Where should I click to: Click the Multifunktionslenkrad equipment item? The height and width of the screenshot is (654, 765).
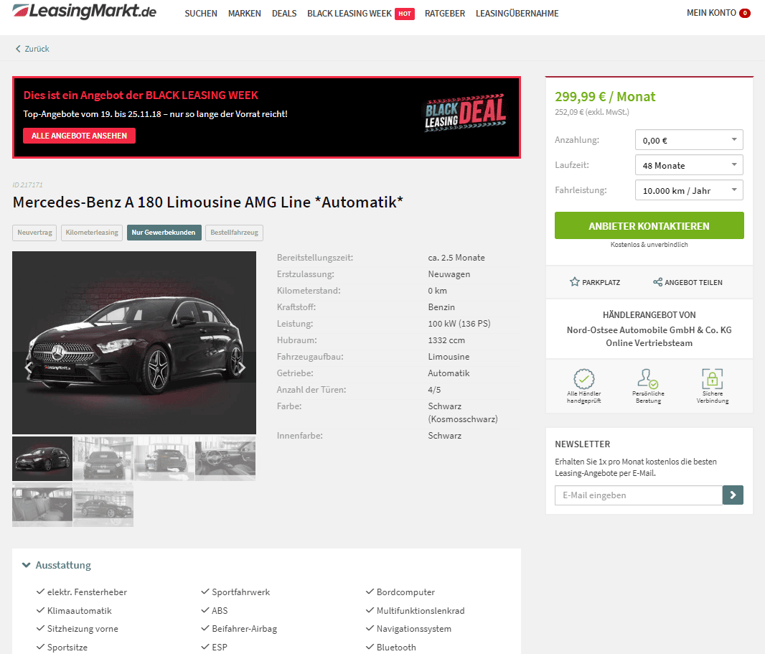click(x=421, y=610)
